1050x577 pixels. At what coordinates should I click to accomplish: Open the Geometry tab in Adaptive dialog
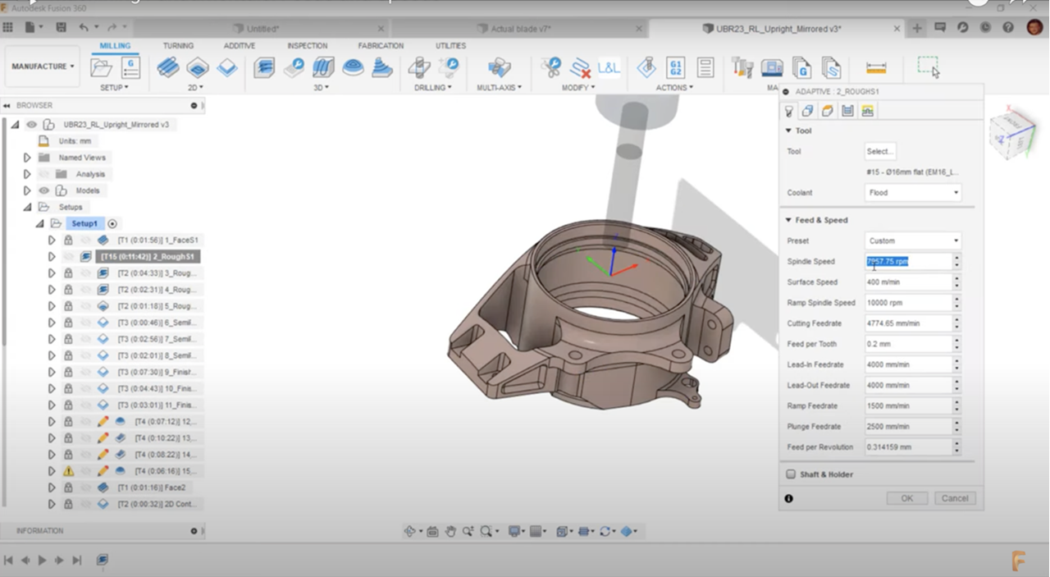coord(808,110)
